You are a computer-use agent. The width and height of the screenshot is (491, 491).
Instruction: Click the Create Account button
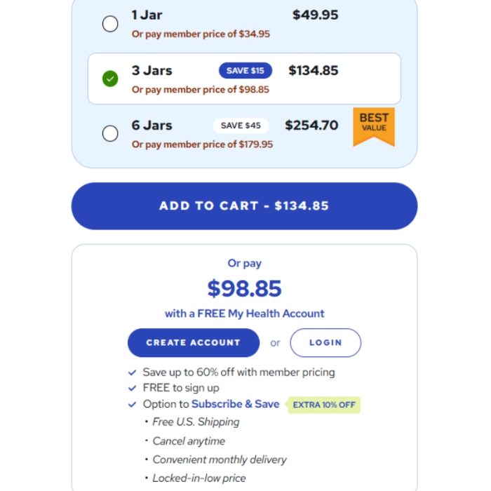(193, 343)
